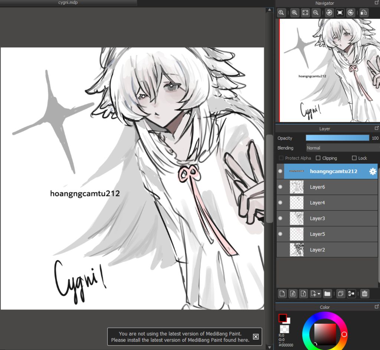Zoom in using the Navigator magnifier

click(294, 13)
